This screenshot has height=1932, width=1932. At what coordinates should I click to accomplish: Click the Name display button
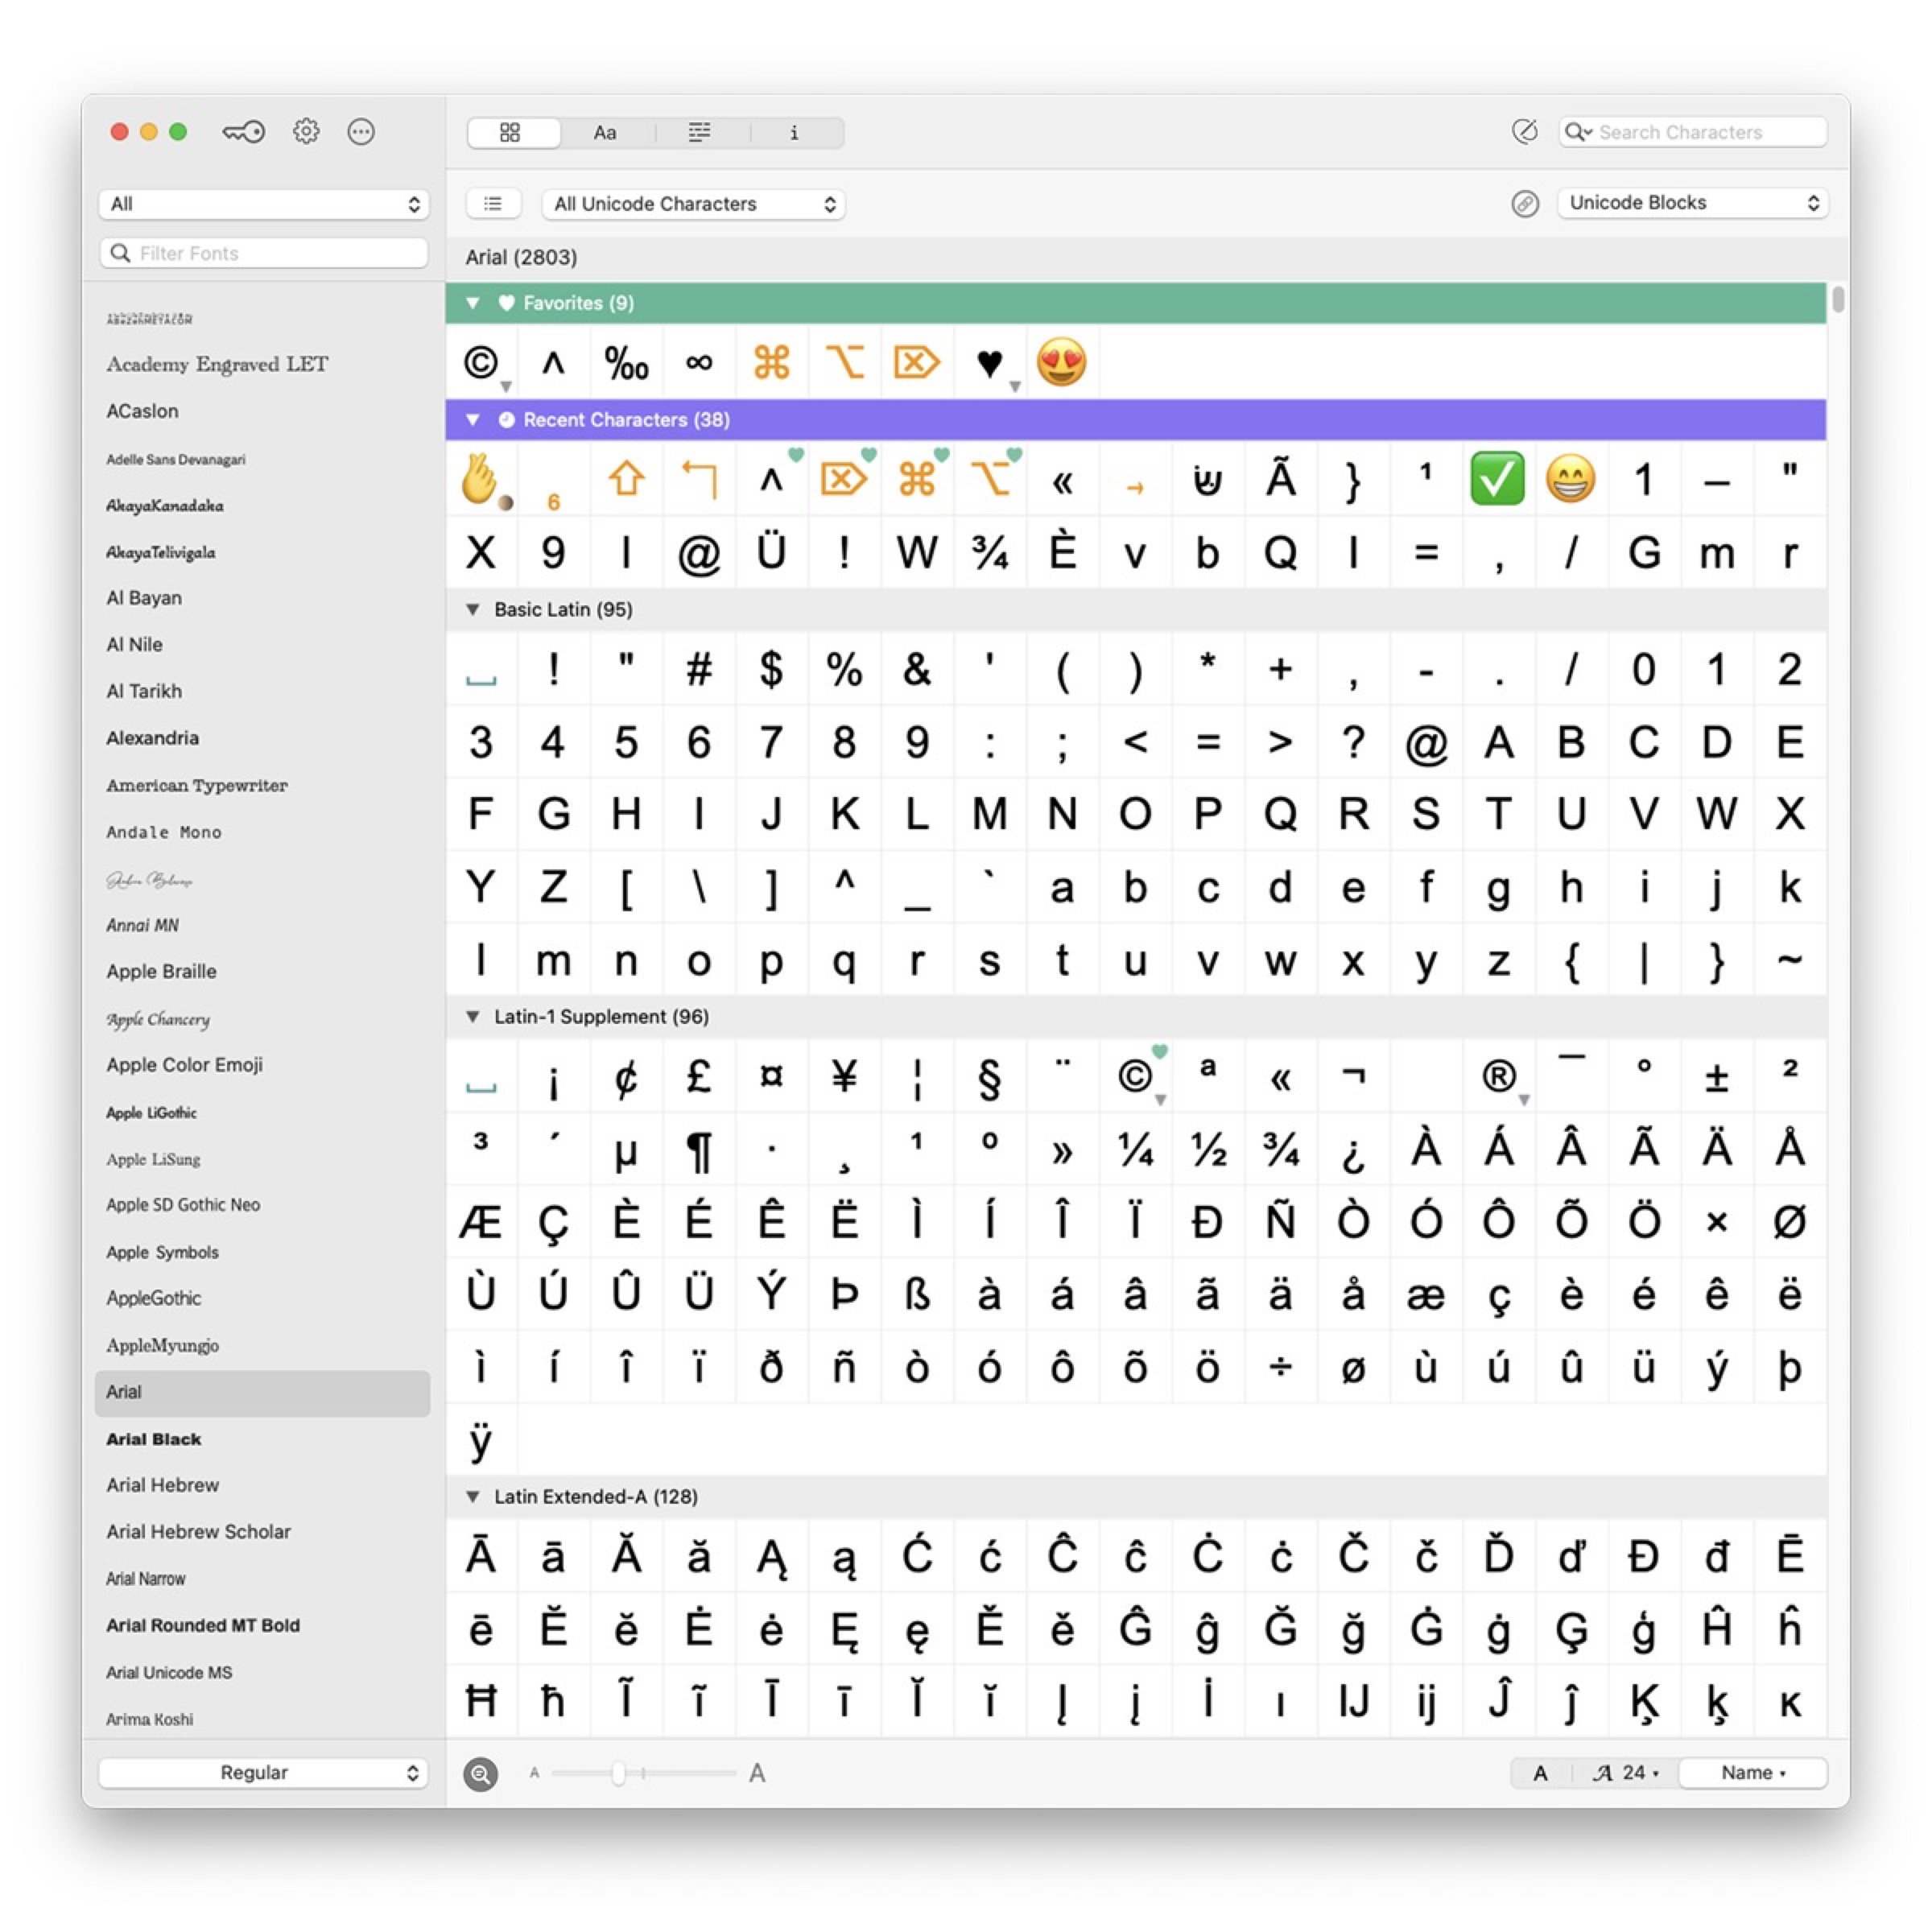click(x=1752, y=1772)
